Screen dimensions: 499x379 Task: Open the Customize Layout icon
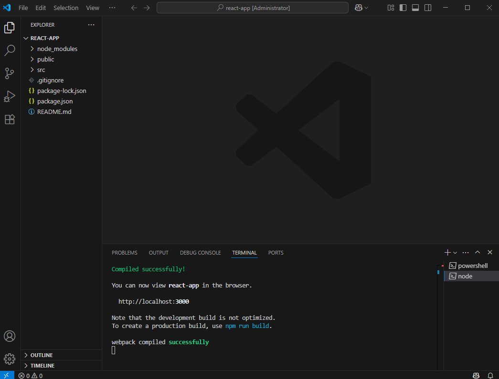(x=391, y=8)
